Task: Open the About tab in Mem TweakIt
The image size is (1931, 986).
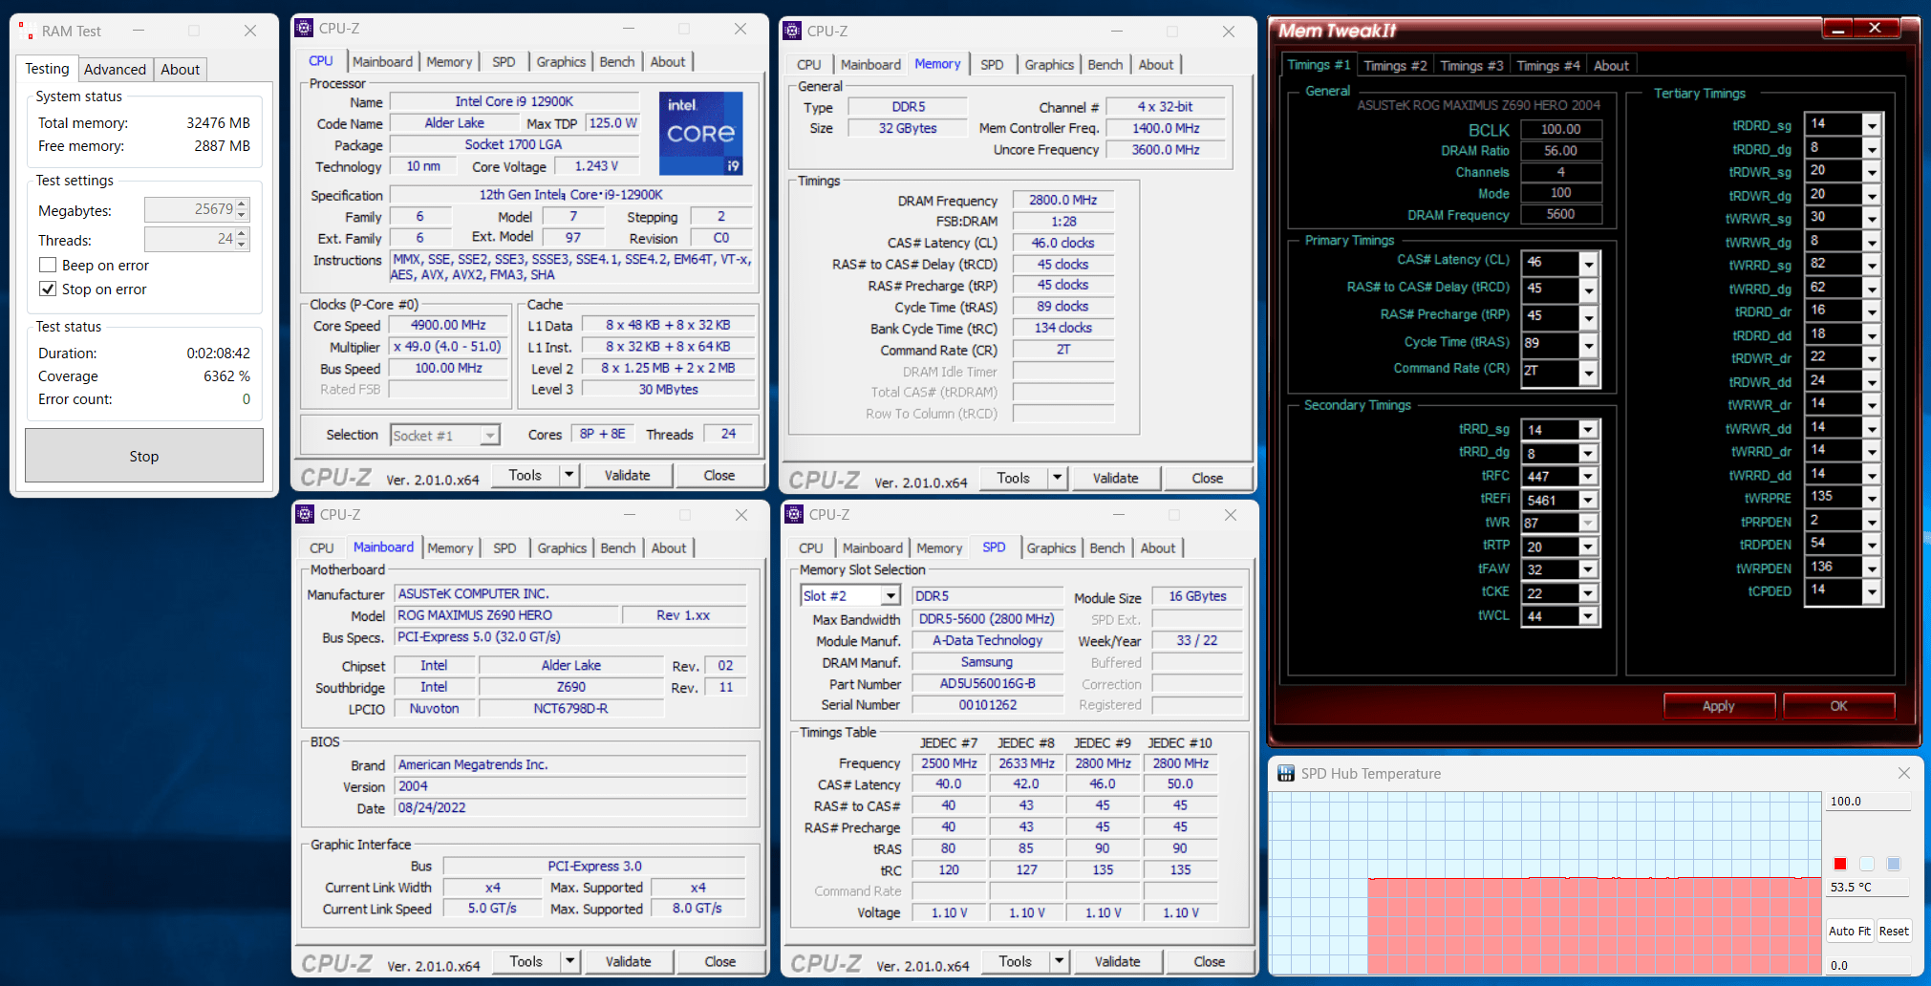Action: (x=1611, y=65)
